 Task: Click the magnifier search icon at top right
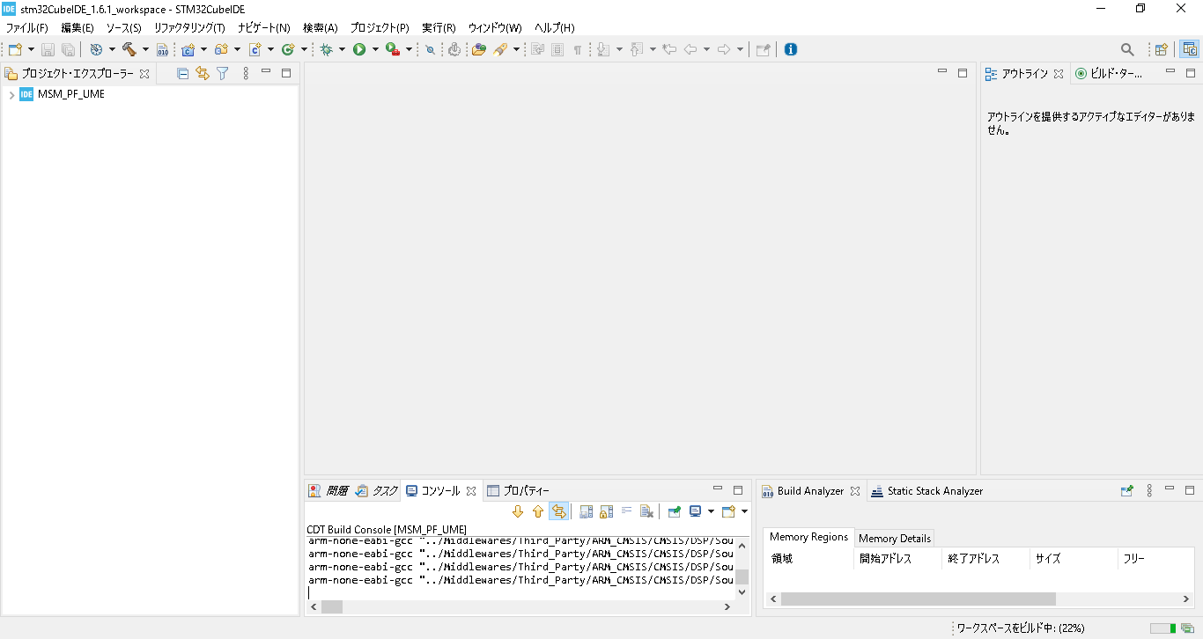coord(1127,49)
